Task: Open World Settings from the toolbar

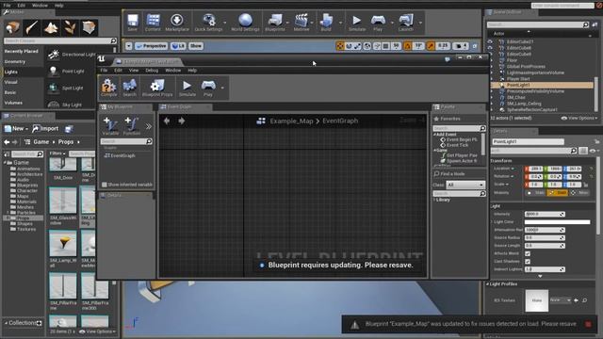Action: pos(245,23)
